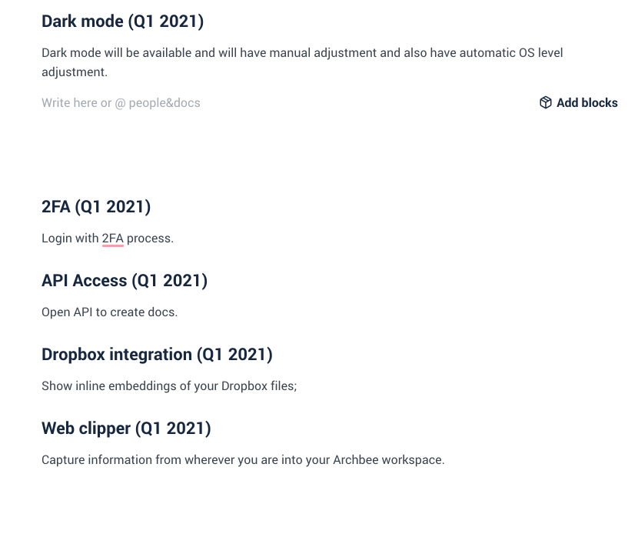Click the Dark mode description paragraph
638x534 pixels.
(x=302, y=62)
